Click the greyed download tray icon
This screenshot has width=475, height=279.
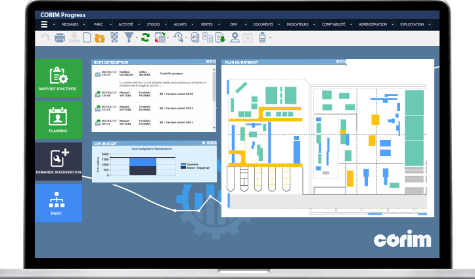coord(74,37)
